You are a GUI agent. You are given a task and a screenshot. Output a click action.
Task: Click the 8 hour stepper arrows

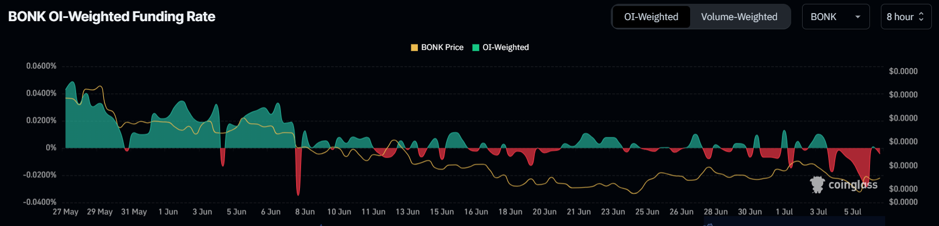pos(921,17)
